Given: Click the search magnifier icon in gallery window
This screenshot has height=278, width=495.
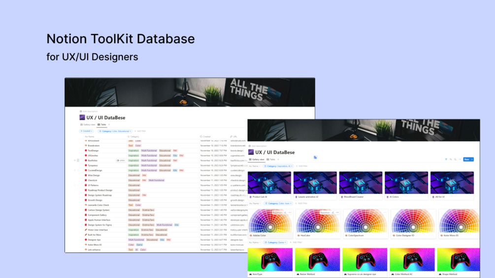Looking at the screenshot, I should tap(455, 159).
